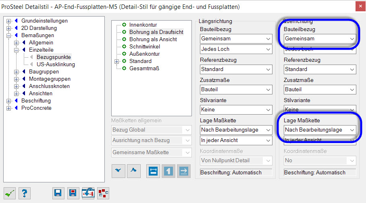
Task: Click the grayed number 1 icon
Action: pos(168,171)
